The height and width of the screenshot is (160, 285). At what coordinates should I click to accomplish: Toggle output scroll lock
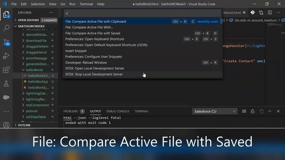pyautogui.click(x=252, y=111)
